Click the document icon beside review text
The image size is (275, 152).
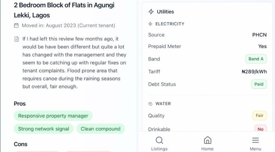click(x=17, y=39)
